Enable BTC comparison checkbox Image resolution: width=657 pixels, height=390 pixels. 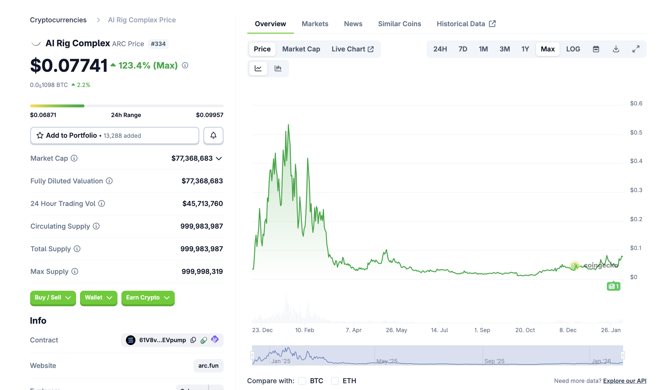[x=302, y=381]
